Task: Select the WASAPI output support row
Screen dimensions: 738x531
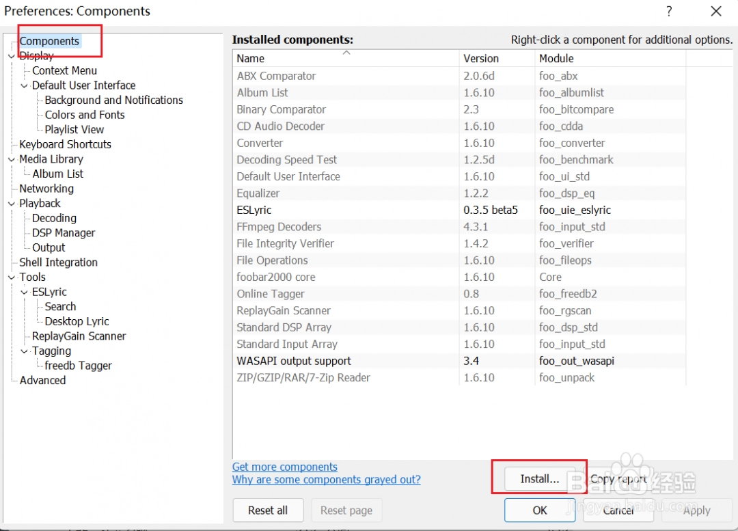Action: [x=294, y=361]
